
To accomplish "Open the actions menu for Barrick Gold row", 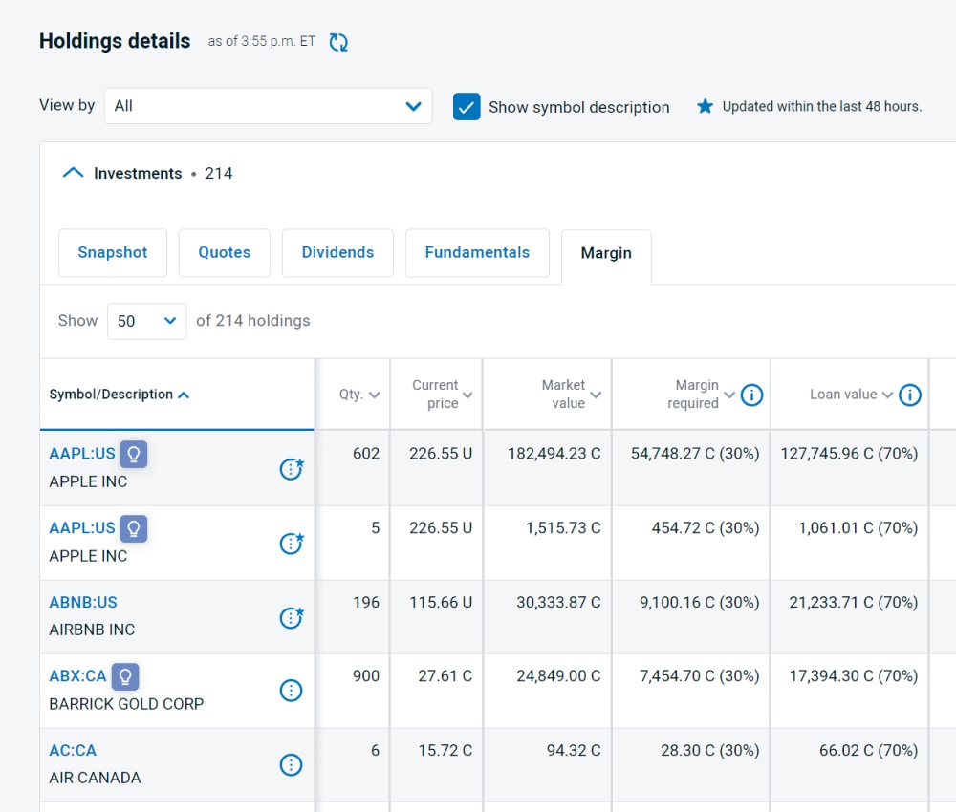I will [x=292, y=691].
